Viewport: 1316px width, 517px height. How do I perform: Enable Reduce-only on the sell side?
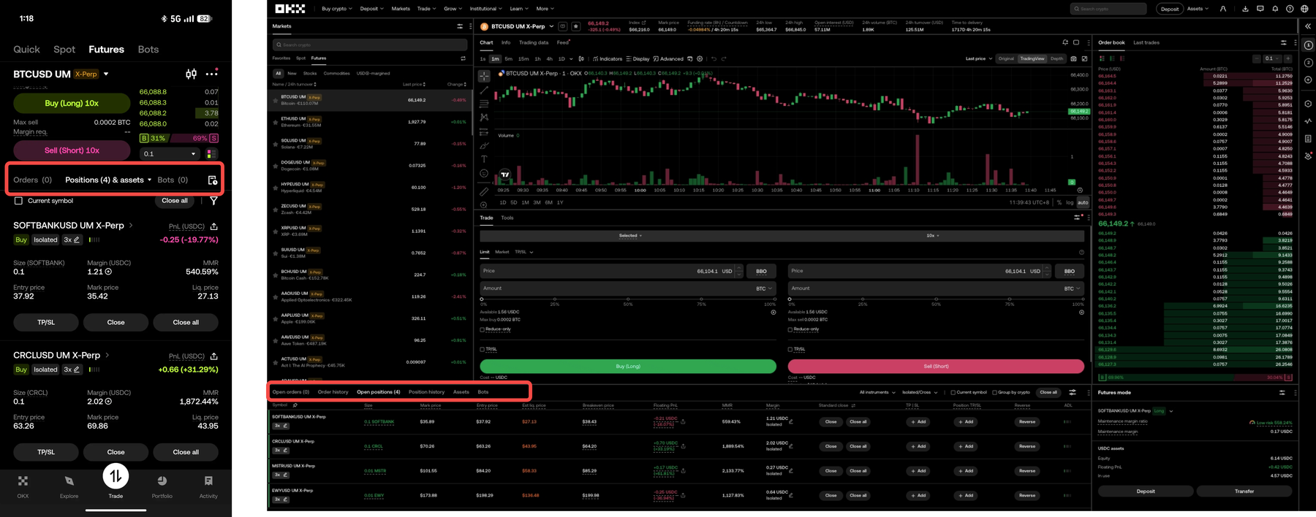(790, 329)
